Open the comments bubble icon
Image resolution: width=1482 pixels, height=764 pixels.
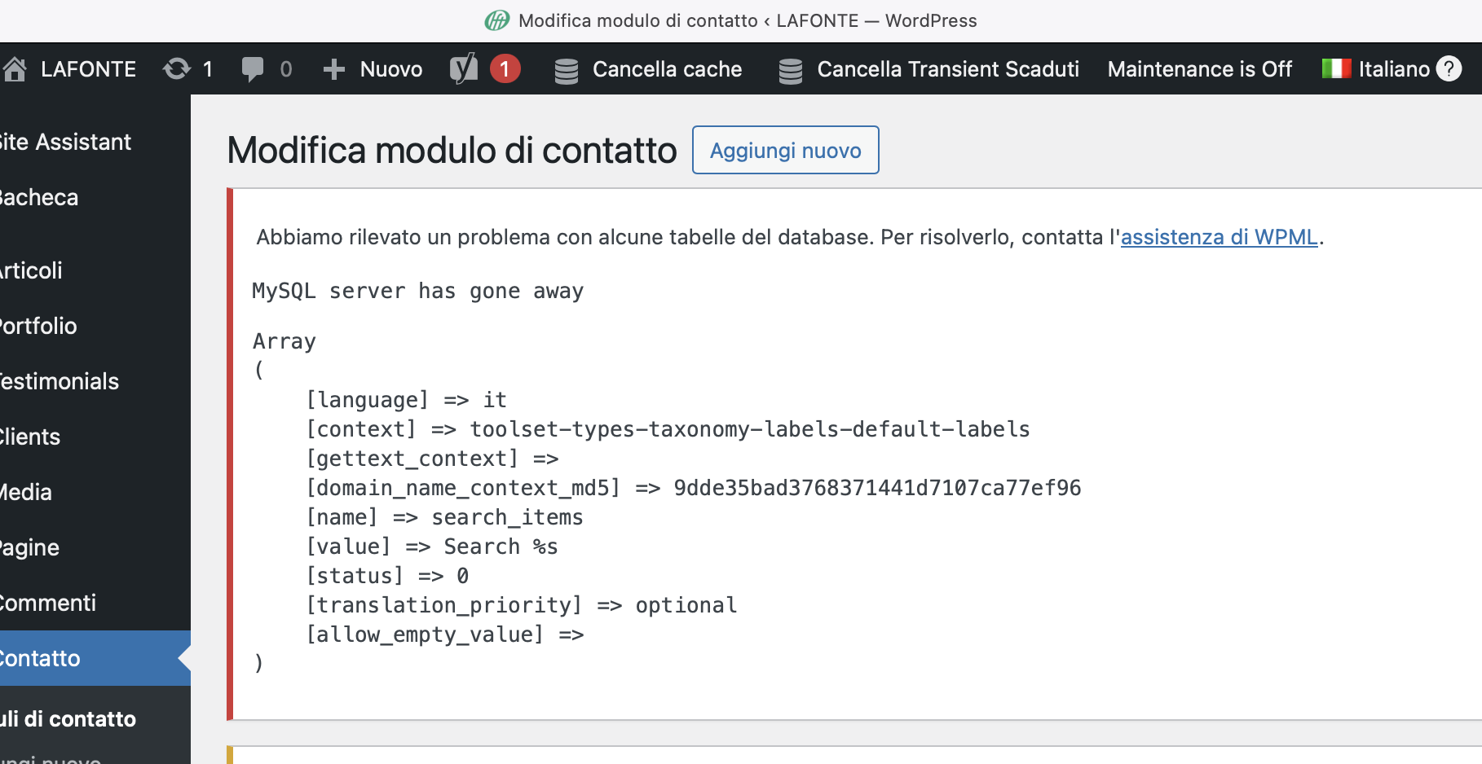tap(253, 70)
